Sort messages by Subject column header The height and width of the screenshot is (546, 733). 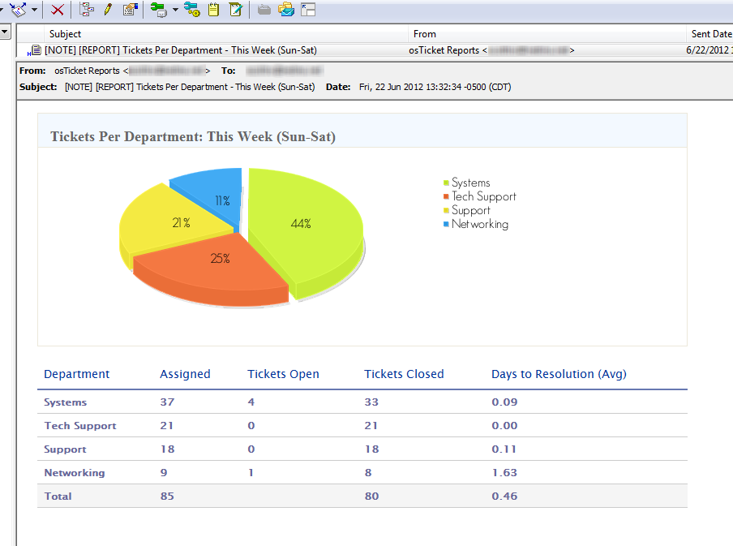click(x=65, y=34)
